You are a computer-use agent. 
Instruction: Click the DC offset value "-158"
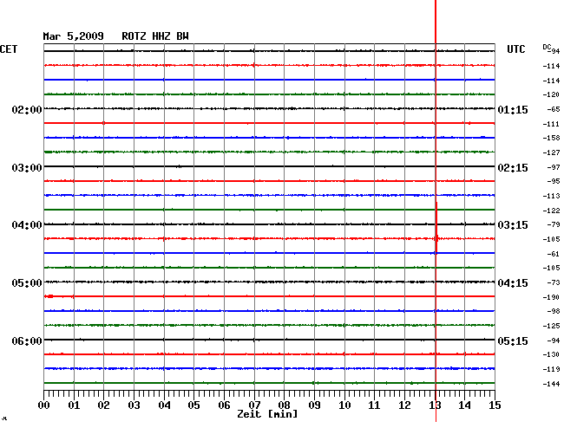point(551,138)
